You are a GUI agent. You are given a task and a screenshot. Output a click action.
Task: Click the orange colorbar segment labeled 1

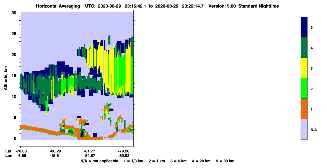[x=304, y=109]
